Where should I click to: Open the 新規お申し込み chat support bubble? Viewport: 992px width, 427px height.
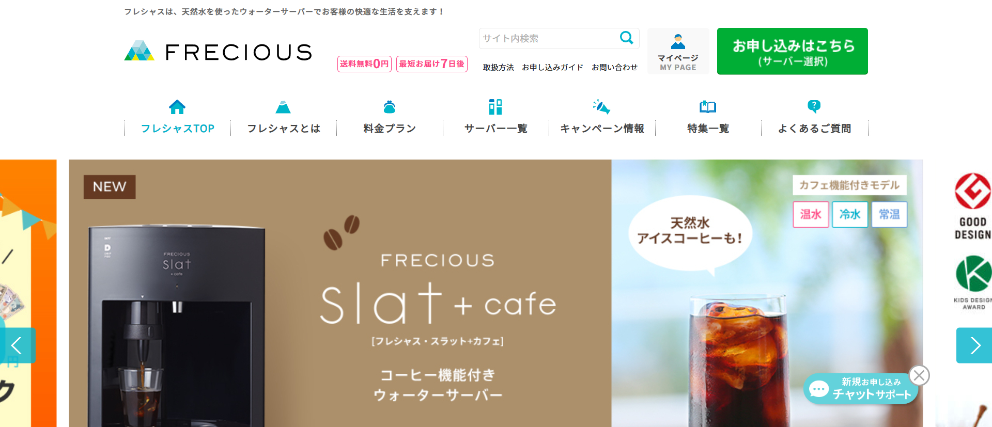(860, 389)
